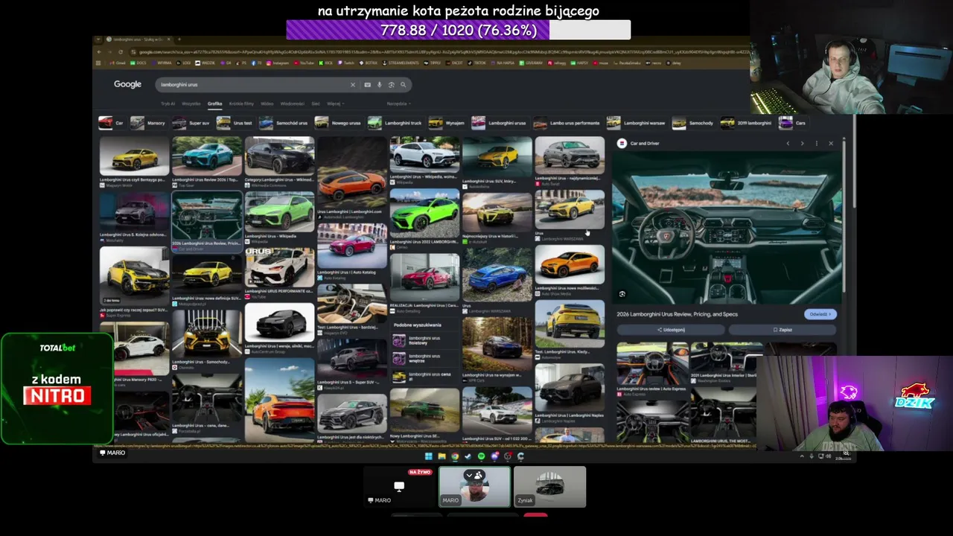Image resolution: width=953 pixels, height=536 pixels.
Task: Reload the page in the browser
Action: tap(120, 51)
